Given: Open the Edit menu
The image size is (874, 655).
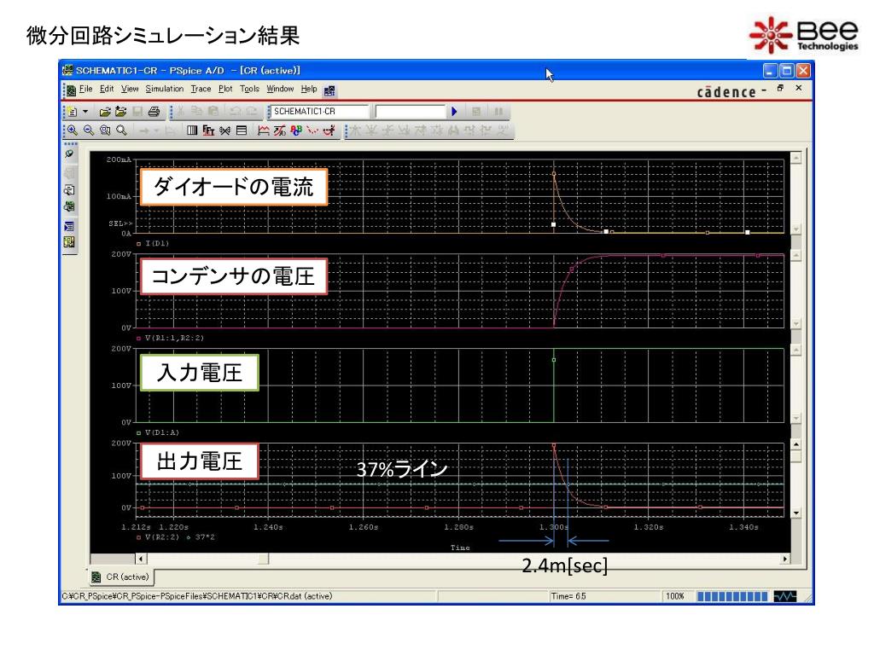Looking at the screenshot, I should 107,89.
